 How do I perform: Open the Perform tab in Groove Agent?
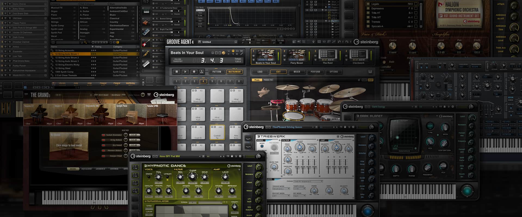315,72
